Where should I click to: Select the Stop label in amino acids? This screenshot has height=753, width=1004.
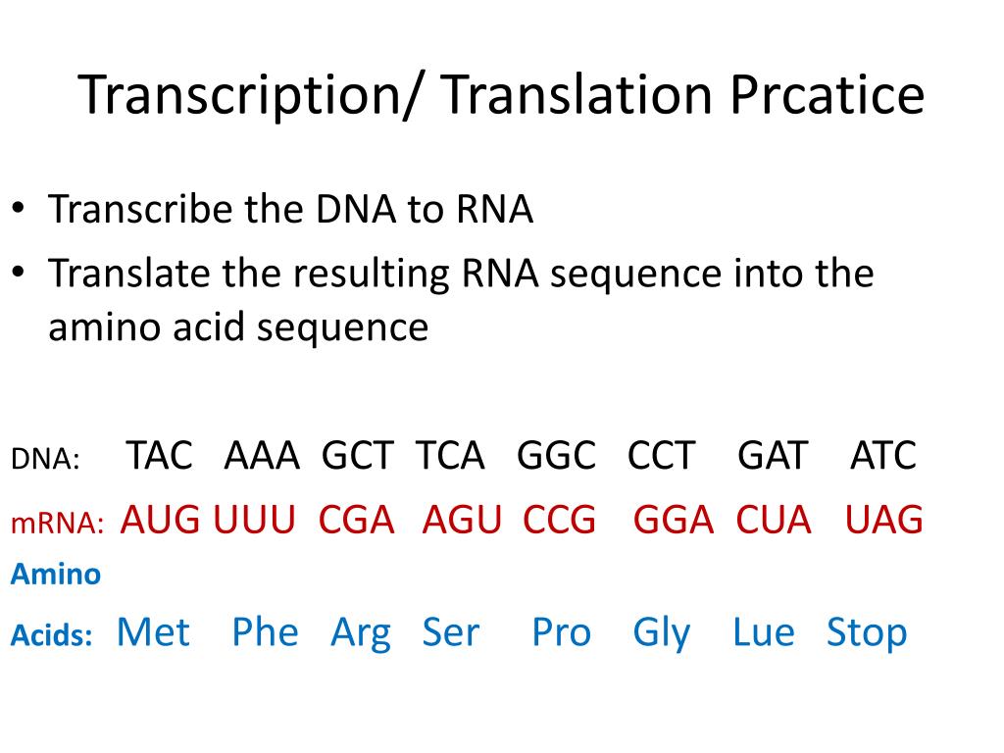pyautogui.click(x=867, y=634)
